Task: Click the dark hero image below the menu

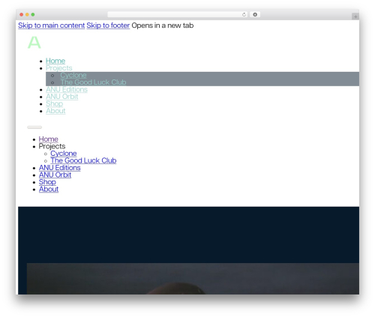Action: click(x=193, y=279)
